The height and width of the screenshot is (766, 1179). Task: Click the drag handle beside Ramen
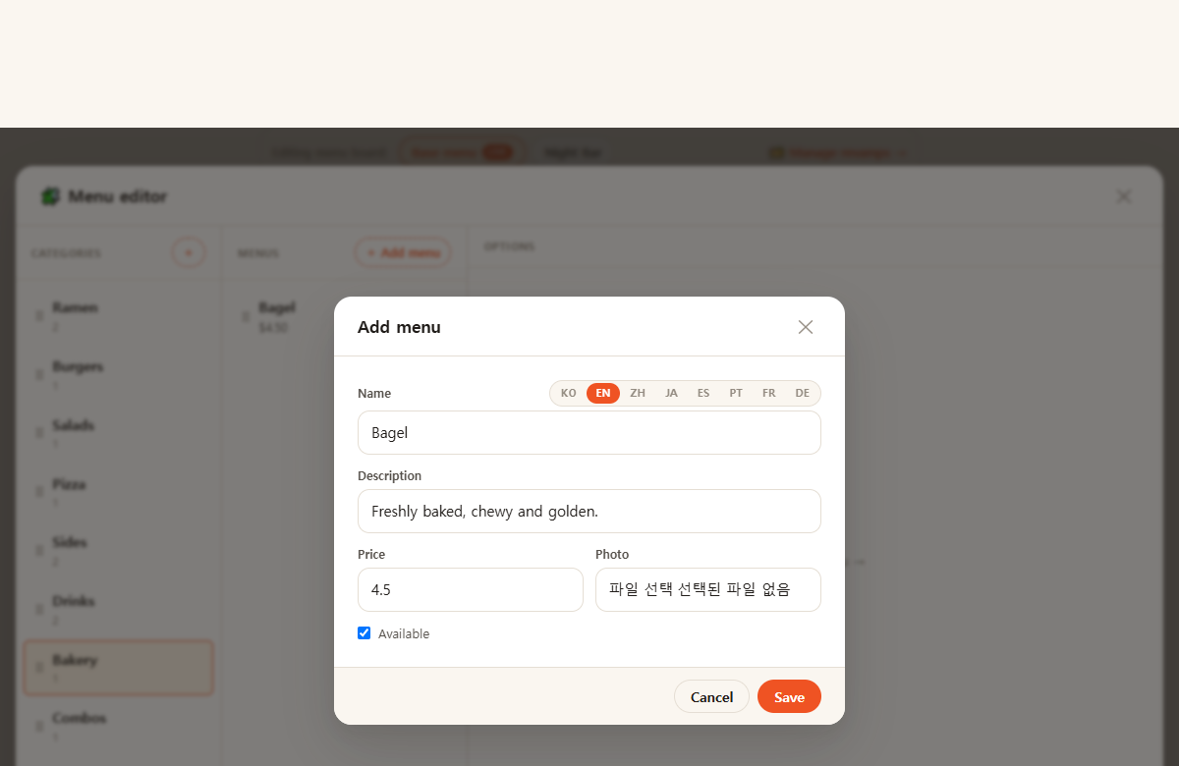[39, 315]
